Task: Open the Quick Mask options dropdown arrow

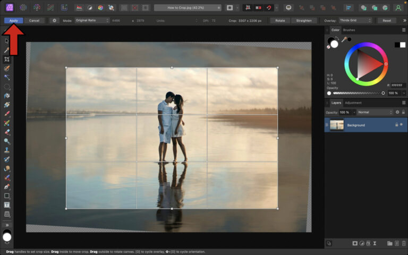Action: pyautogui.click(x=237, y=8)
